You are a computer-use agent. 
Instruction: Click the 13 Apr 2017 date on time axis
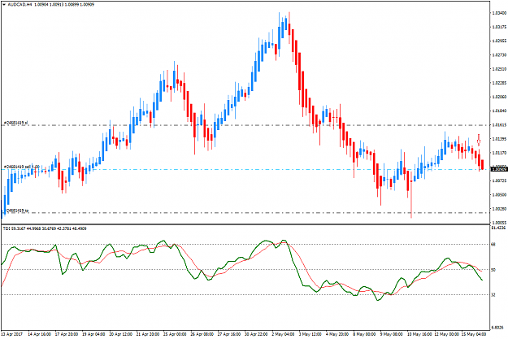point(11,334)
